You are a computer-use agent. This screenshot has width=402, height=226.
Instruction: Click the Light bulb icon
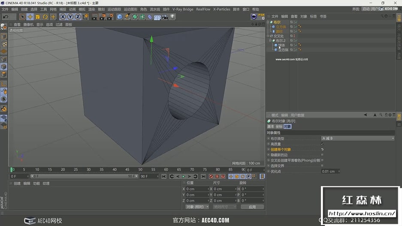[x=172, y=17]
